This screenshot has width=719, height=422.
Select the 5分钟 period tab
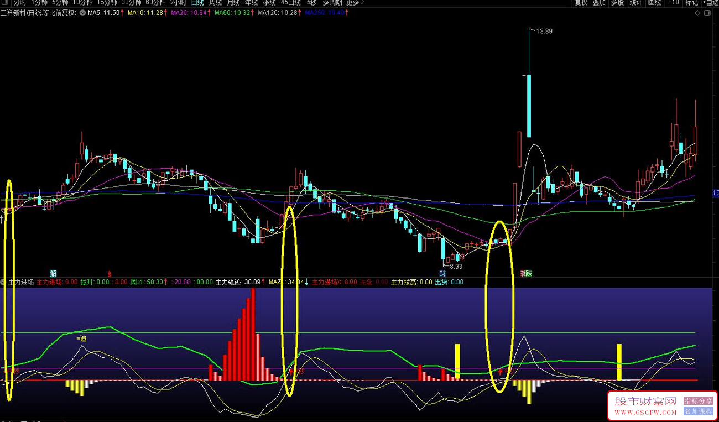(x=61, y=2)
